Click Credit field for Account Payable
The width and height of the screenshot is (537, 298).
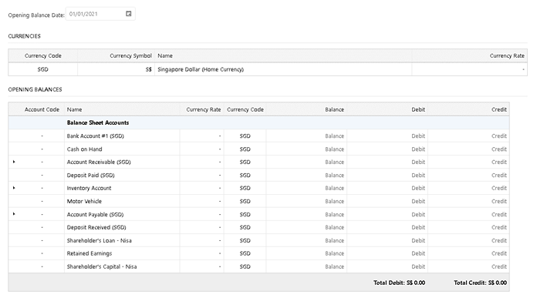tap(468, 214)
